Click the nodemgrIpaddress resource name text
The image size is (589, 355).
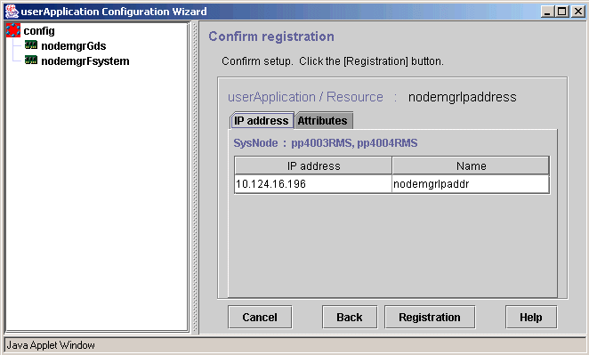tap(462, 97)
